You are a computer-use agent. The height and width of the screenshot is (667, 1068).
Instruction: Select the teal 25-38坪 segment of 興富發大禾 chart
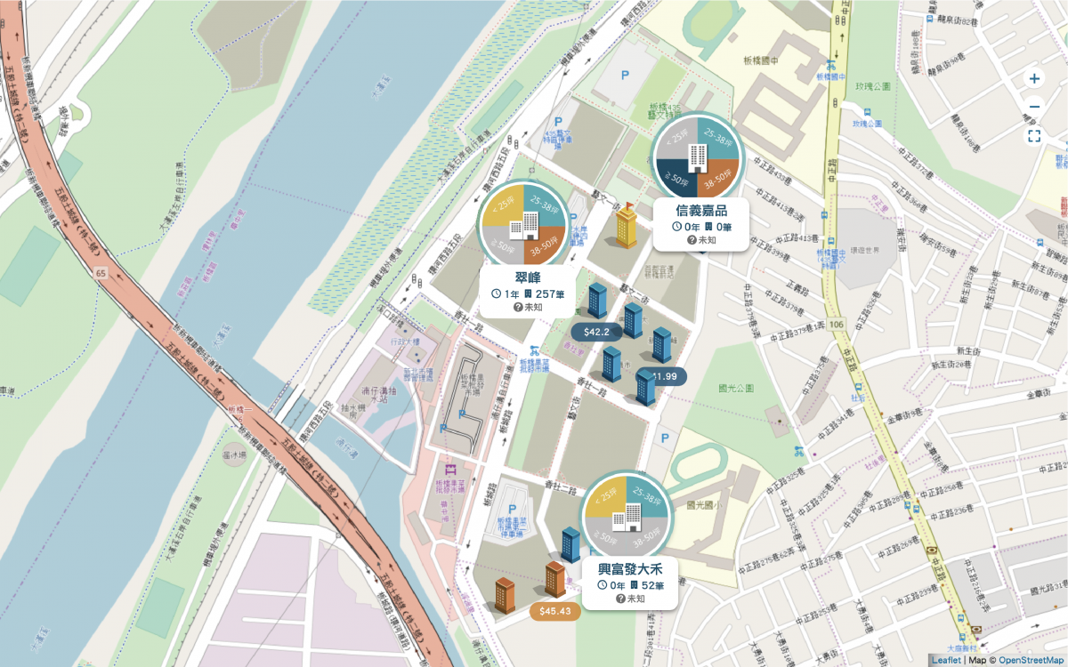click(x=647, y=496)
